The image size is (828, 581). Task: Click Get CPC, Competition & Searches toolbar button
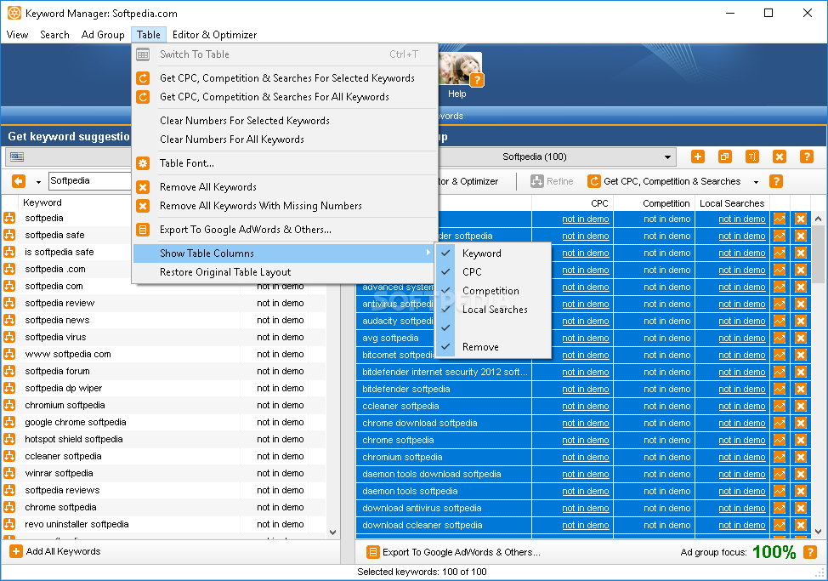(665, 181)
